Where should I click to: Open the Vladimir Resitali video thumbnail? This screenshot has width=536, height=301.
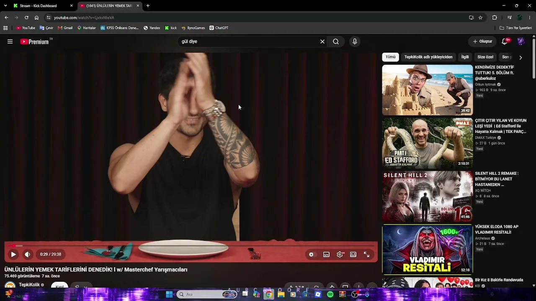click(x=427, y=249)
